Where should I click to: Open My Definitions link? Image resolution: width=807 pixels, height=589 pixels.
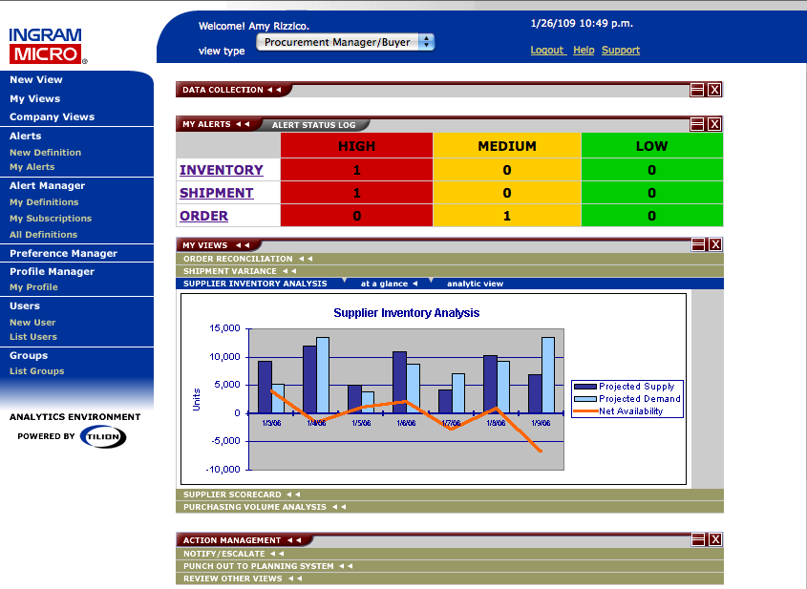(44, 202)
